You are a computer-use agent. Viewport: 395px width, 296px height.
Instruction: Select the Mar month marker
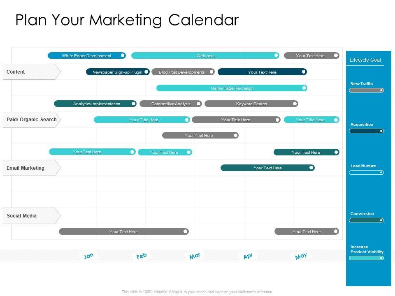pos(195,256)
